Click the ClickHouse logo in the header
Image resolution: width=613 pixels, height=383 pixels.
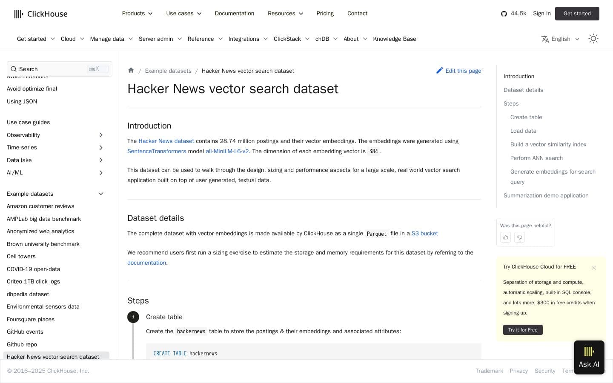[x=40, y=14]
